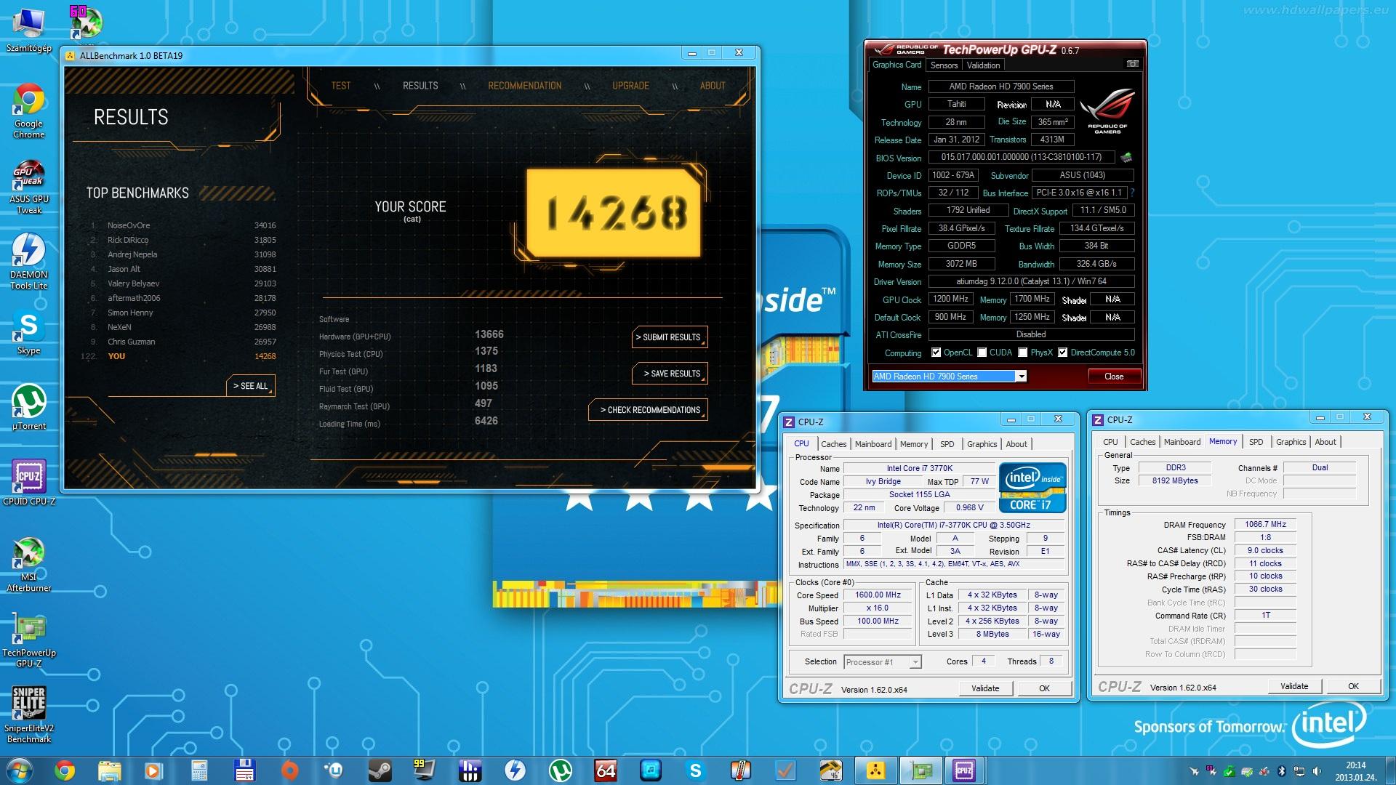The height and width of the screenshot is (785, 1396).
Task: Click Validate in left CPU-Z window
Action: point(985,688)
